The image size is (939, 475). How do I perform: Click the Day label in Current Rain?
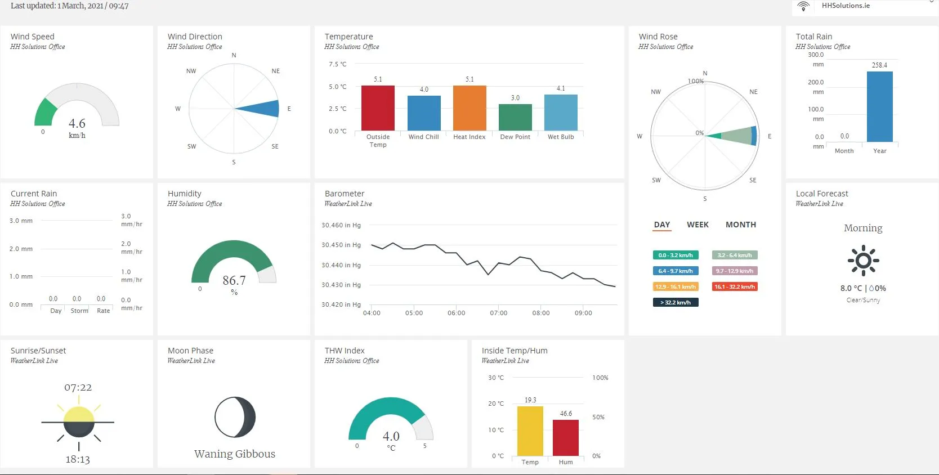click(x=56, y=311)
